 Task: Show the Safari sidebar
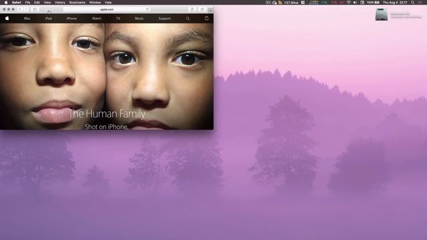(x=35, y=9)
